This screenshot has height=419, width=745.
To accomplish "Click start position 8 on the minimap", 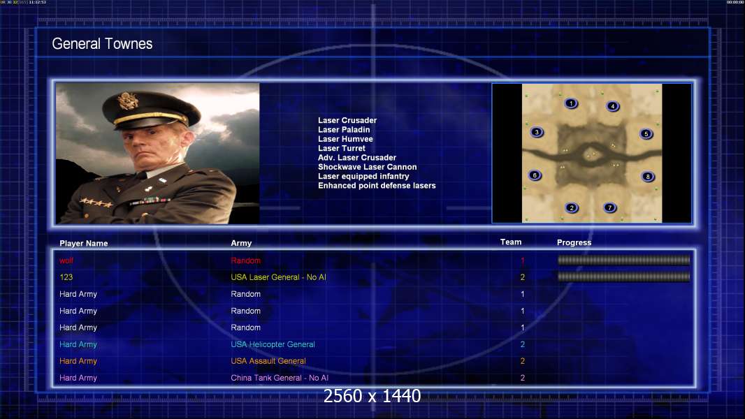I will [x=648, y=177].
